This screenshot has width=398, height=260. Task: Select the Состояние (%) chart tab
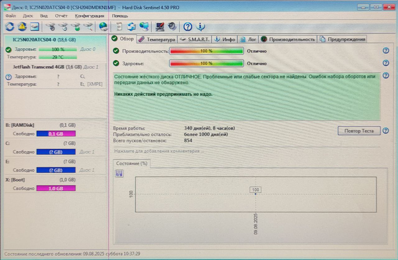coord(132,163)
